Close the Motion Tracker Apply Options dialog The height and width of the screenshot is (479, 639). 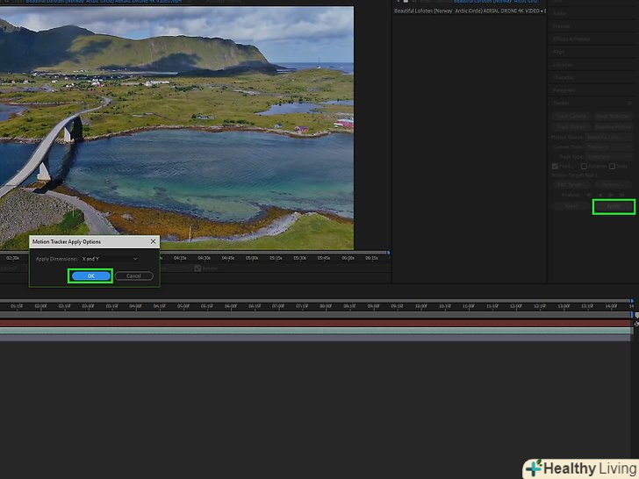(153, 241)
